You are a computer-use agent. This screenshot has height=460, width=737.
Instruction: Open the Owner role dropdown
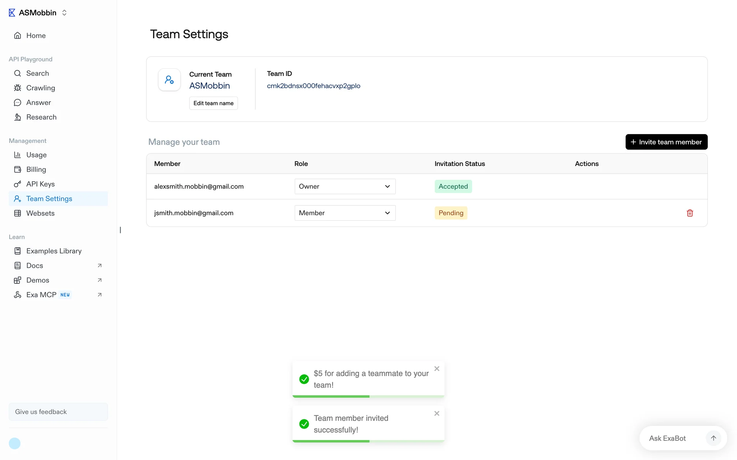click(345, 186)
